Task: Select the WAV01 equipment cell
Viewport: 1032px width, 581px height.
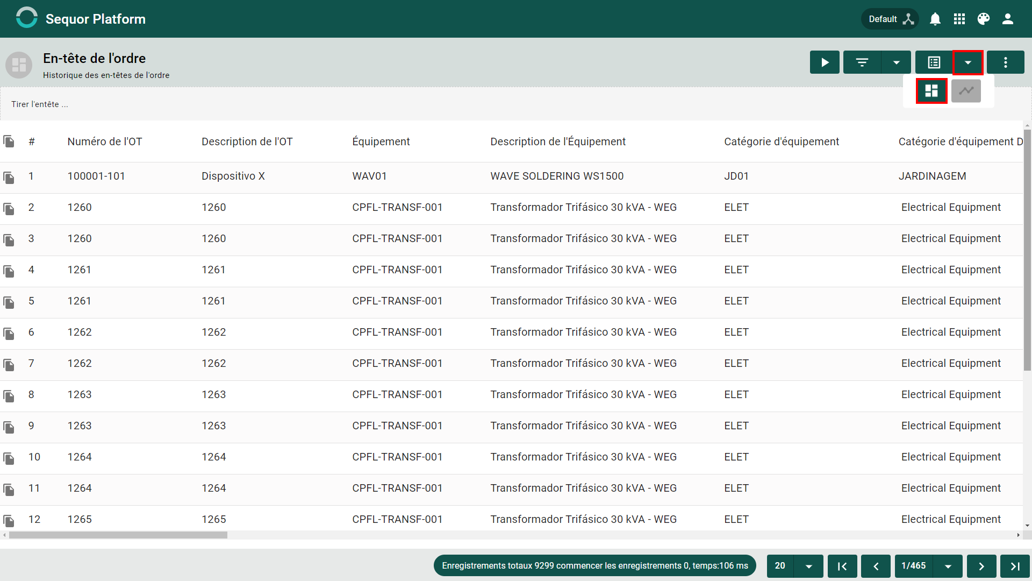Action: click(x=369, y=176)
